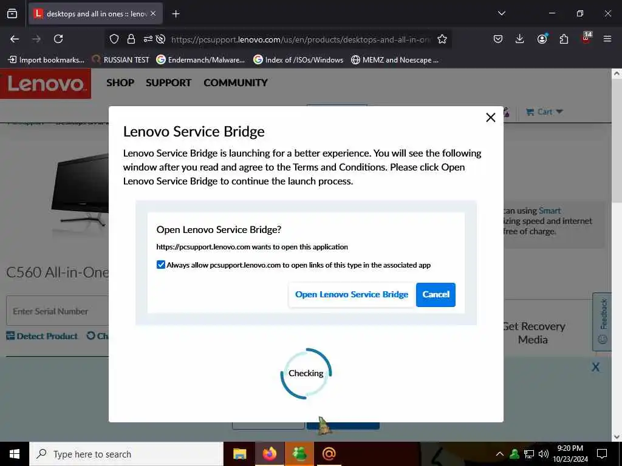Open the Import bookmarks bookmark

click(x=46, y=60)
